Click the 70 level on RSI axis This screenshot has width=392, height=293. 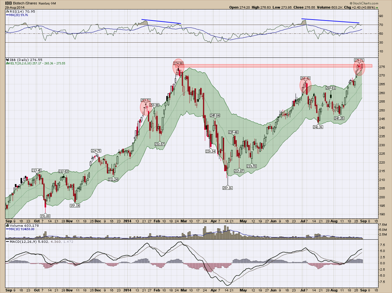(x=381, y=25)
